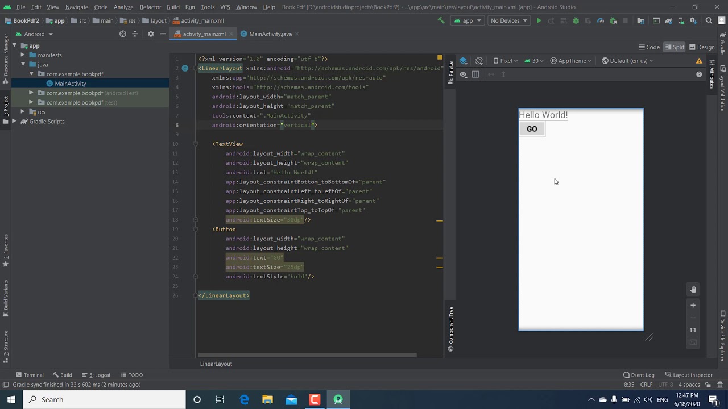
Task: Open the Android Profiler gauge icon
Action: 601,20
